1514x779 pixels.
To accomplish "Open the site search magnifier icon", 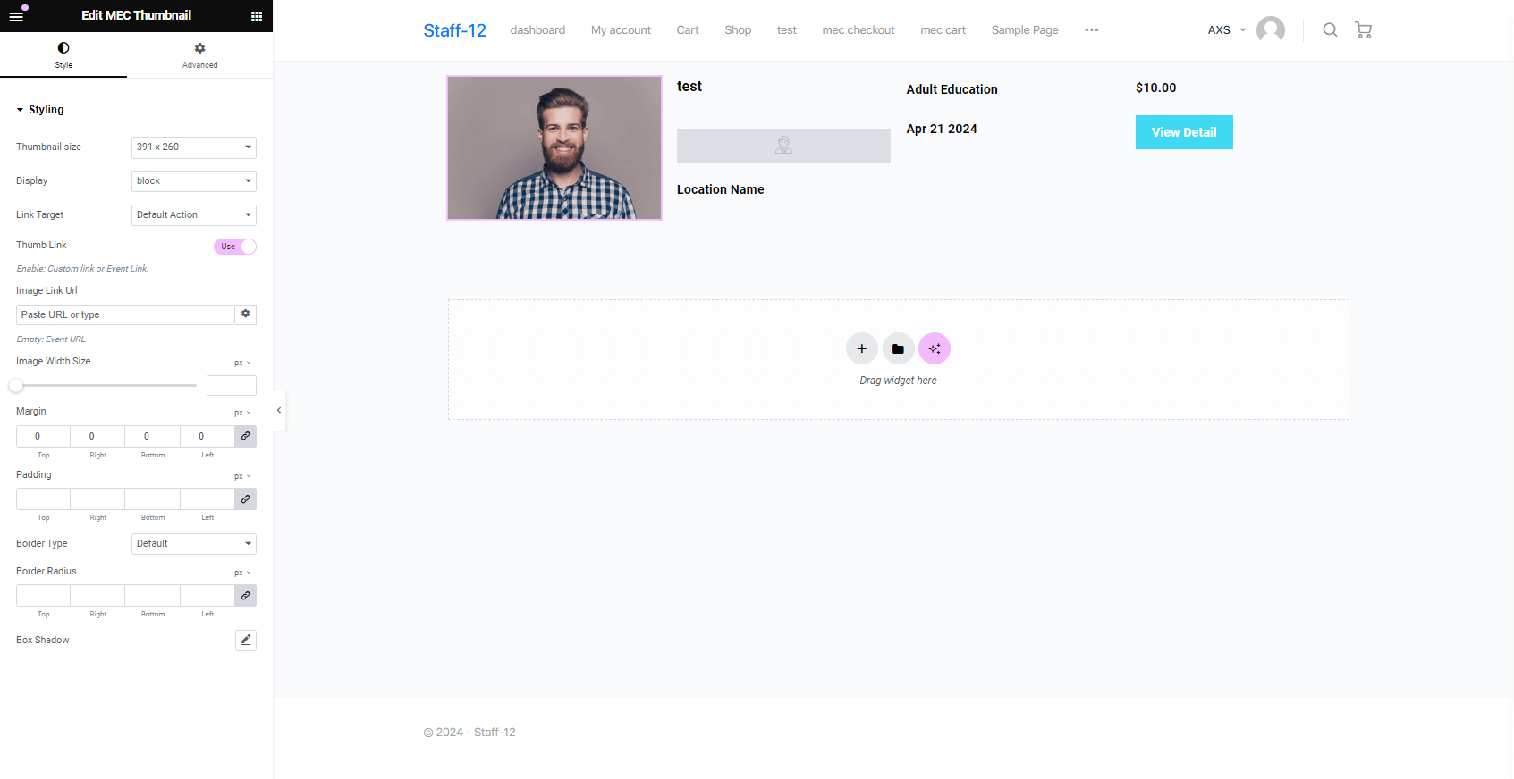I will click(1331, 30).
